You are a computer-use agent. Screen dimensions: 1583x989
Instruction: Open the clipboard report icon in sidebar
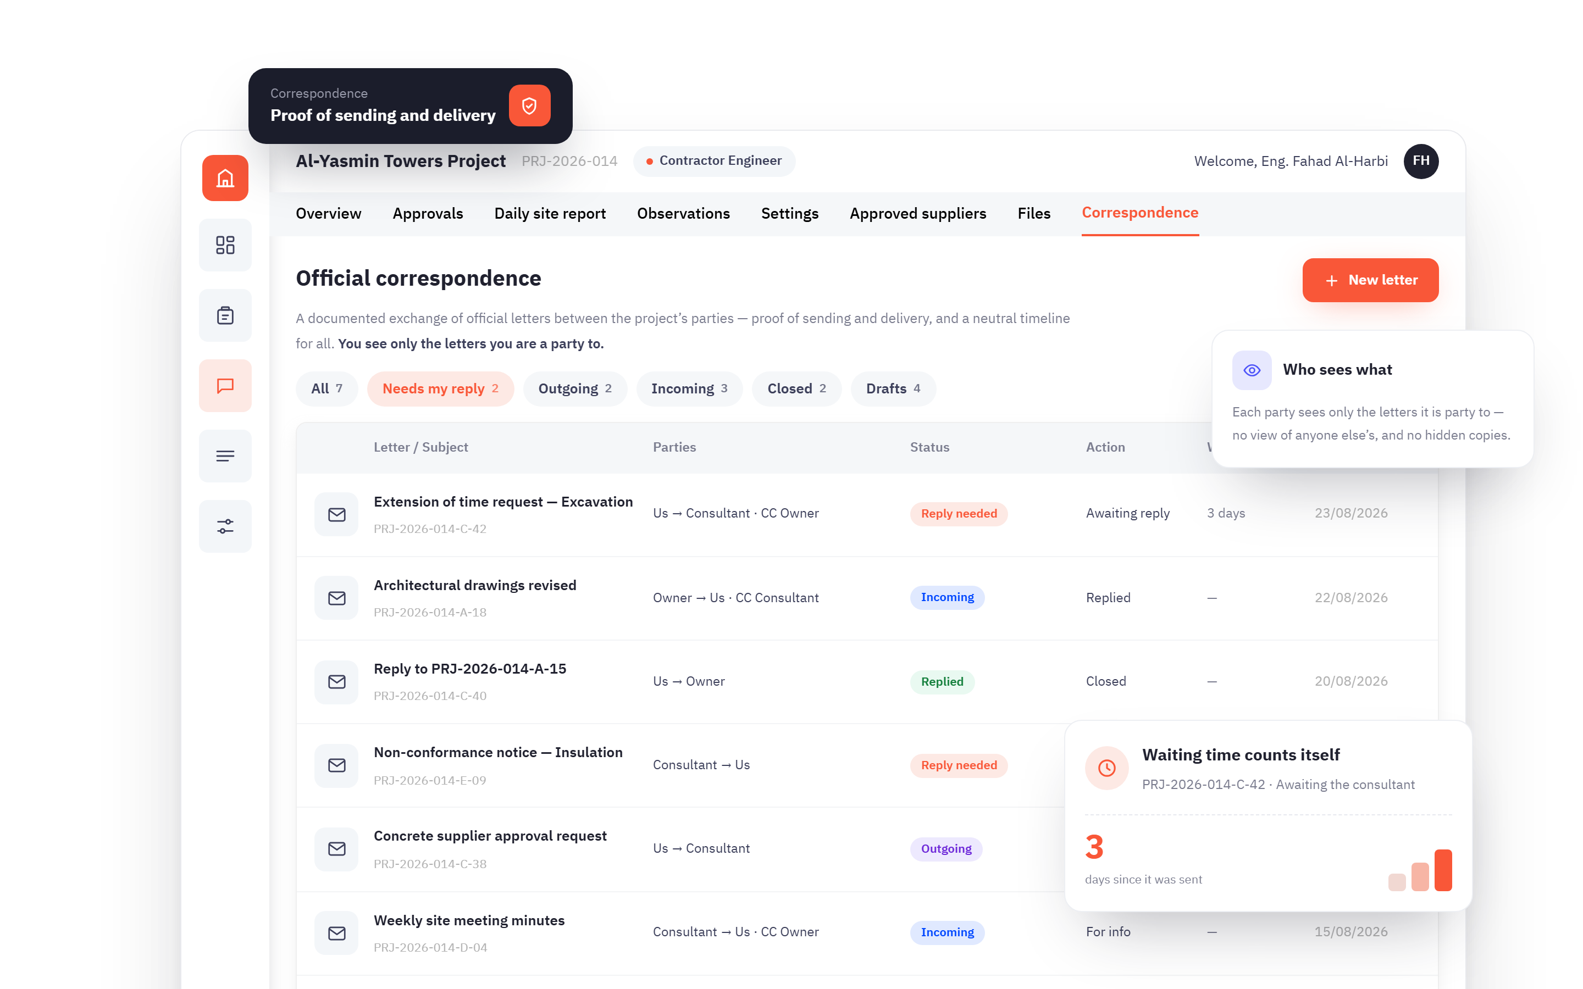coord(225,315)
